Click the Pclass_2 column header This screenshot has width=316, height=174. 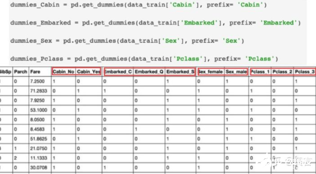[x=281, y=72]
